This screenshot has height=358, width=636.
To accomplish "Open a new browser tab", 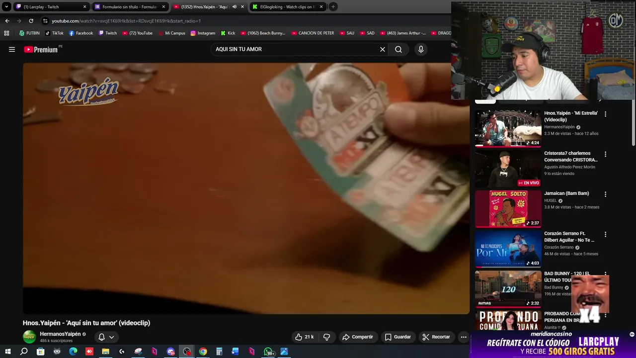I will pyautogui.click(x=333, y=6).
